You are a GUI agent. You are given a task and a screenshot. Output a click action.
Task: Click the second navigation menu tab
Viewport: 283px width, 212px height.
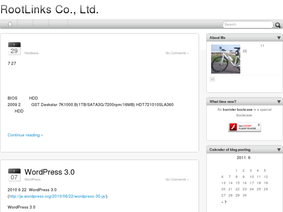tap(25, 24)
